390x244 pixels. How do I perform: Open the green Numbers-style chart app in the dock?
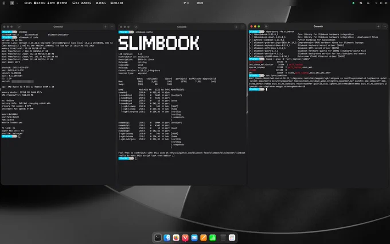click(x=213, y=238)
